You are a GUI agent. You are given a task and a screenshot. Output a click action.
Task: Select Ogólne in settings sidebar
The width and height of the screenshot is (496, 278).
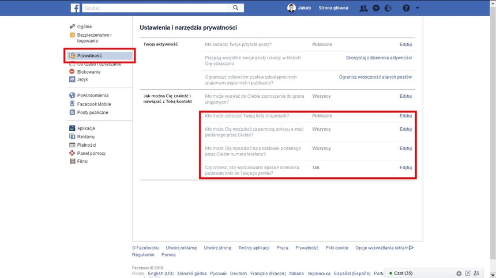[84, 26]
